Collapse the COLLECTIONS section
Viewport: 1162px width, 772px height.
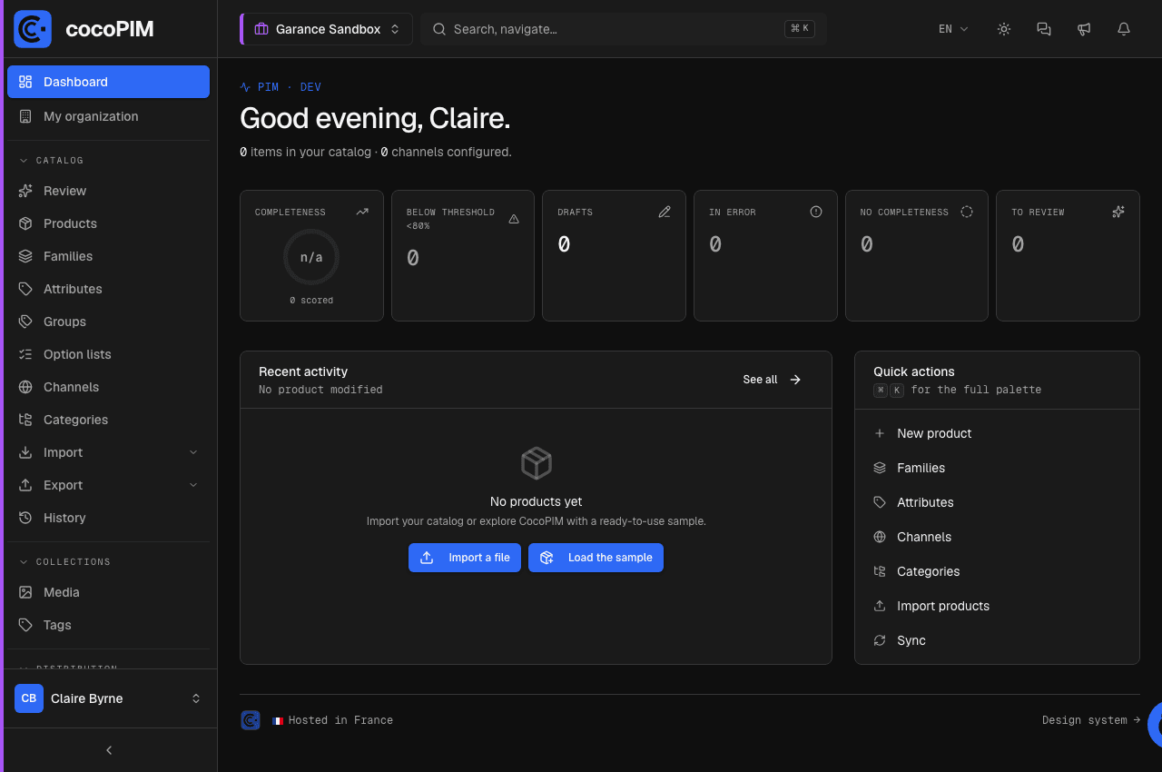coord(64,562)
